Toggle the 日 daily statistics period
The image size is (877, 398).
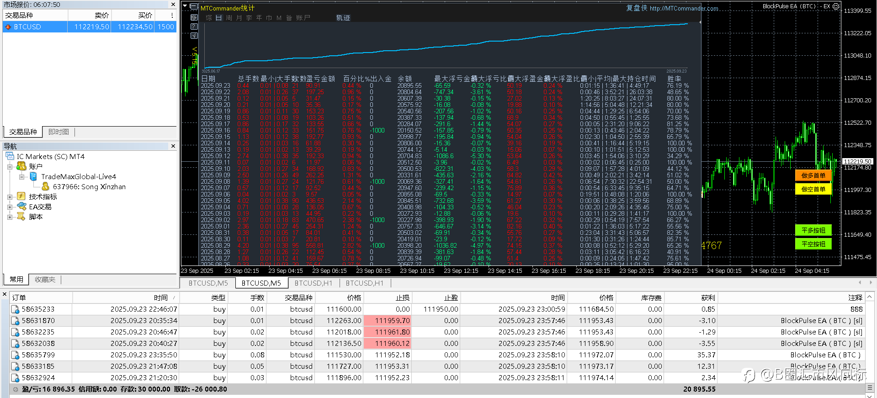point(218,18)
